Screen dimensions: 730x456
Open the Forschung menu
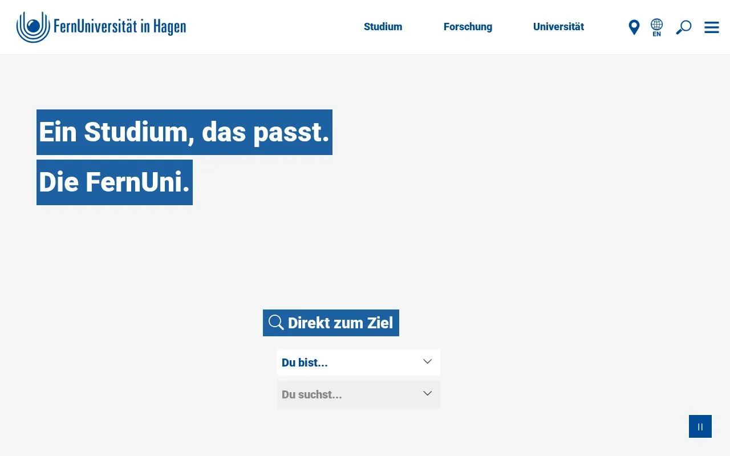click(468, 27)
